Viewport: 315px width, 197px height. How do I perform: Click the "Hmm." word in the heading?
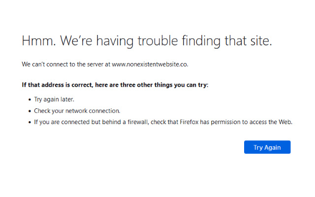39,41
